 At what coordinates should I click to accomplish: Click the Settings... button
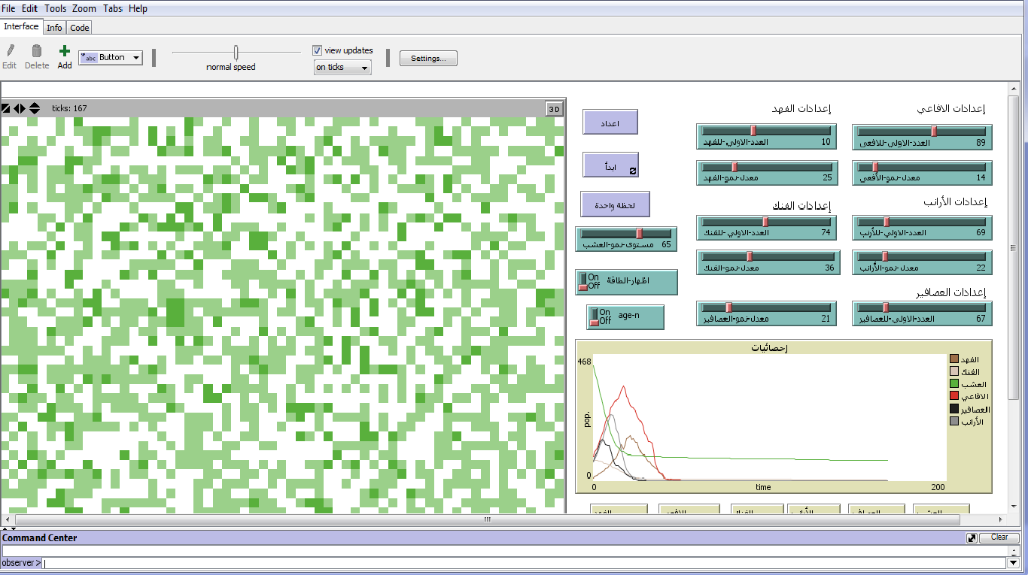pos(428,59)
